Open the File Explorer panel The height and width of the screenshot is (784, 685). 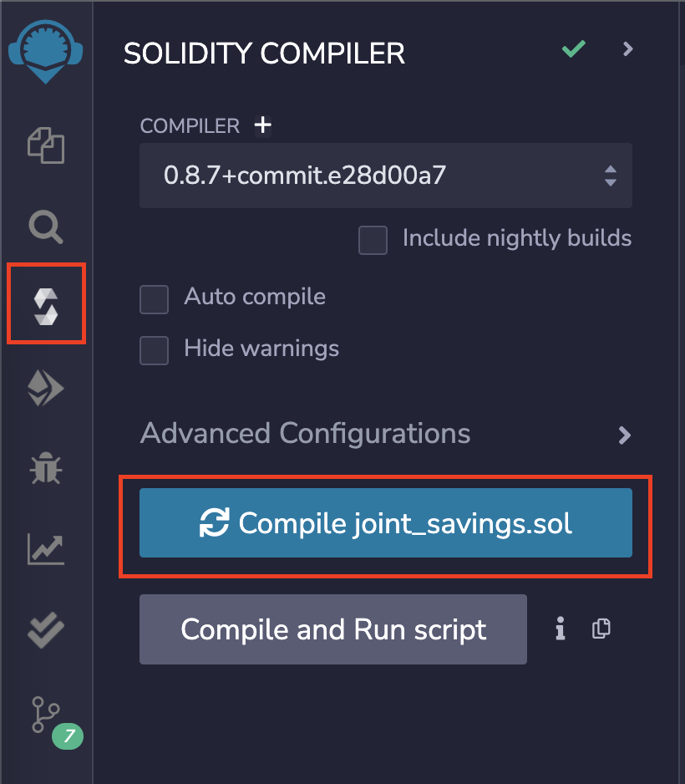[x=46, y=145]
